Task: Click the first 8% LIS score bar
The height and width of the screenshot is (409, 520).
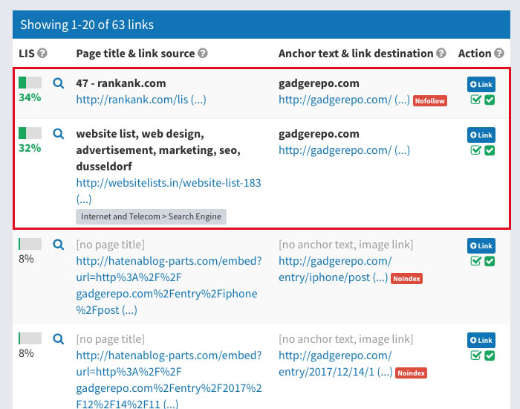Action: point(30,244)
